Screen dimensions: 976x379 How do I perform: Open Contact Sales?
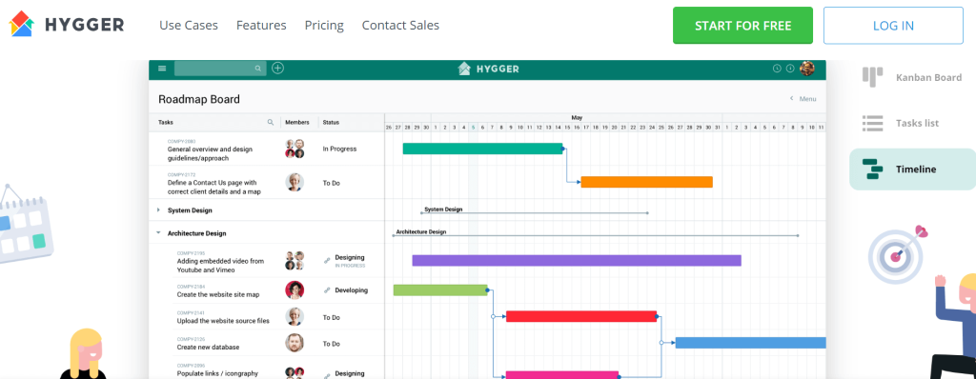coord(401,26)
